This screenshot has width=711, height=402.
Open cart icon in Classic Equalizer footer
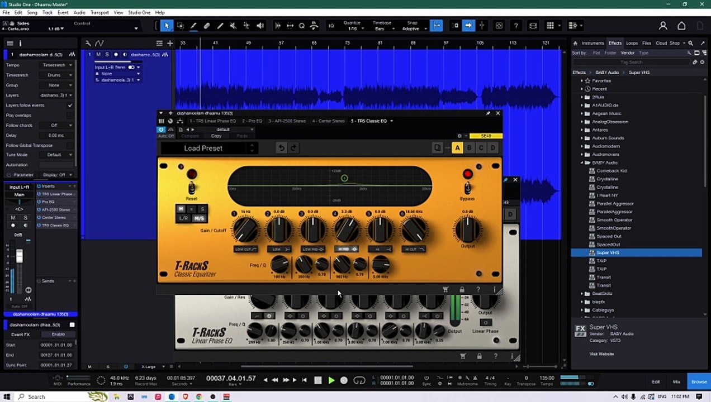[x=445, y=289]
